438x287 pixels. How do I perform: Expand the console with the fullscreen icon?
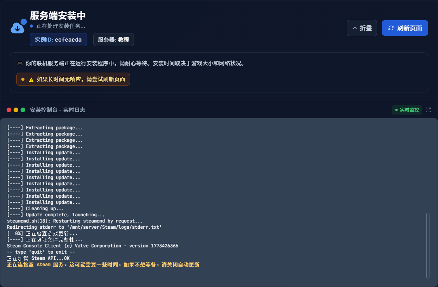(x=428, y=110)
